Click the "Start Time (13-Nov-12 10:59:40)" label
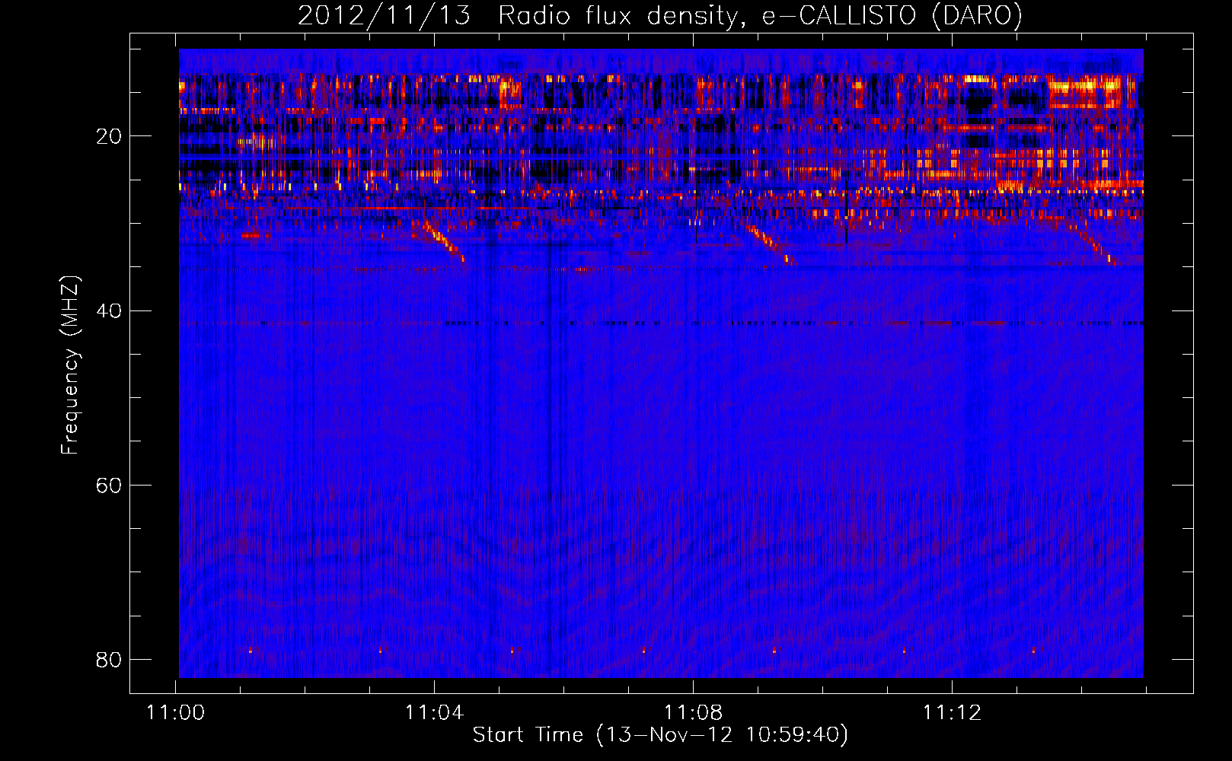The image size is (1232, 761). click(x=660, y=734)
